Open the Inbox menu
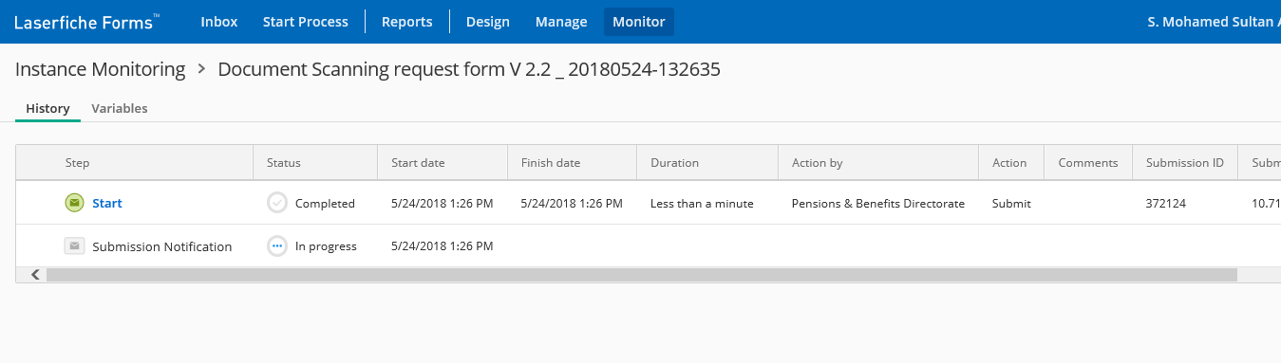The height and width of the screenshot is (363, 1281). click(219, 22)
